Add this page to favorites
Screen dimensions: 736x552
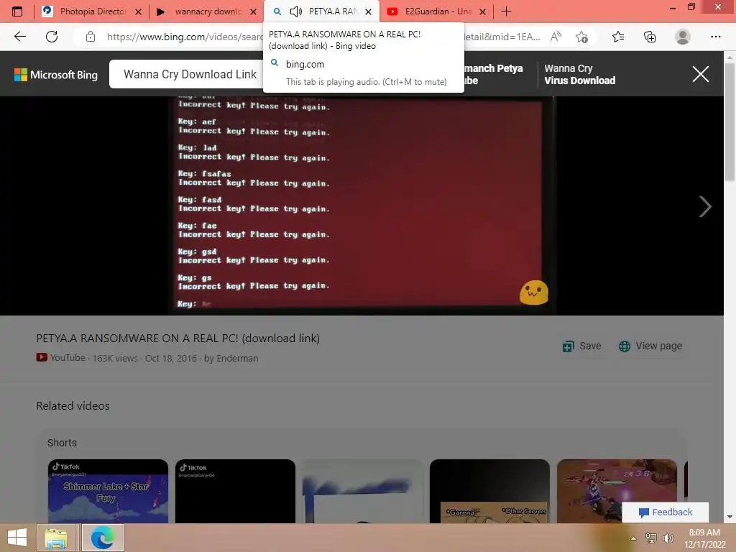click(x=582, y=37)
